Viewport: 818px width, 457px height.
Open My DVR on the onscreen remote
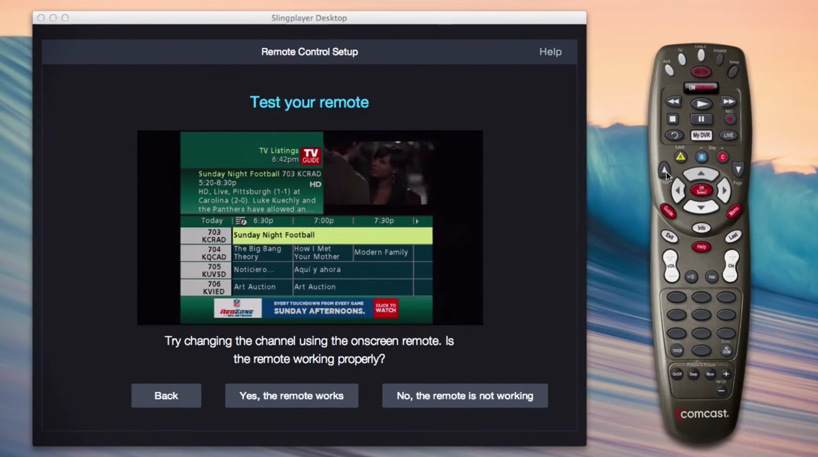(x=701, y=135)
